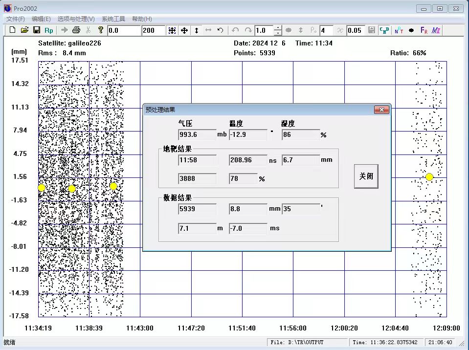This screenshot has width=469, height=350.
Task: Click the black dot toolbar icon
Action: 411,30
